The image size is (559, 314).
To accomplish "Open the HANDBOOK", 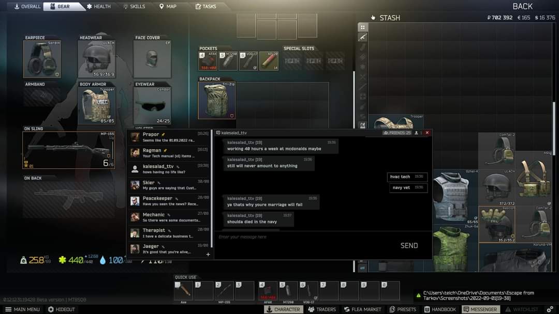I will 440,309.
